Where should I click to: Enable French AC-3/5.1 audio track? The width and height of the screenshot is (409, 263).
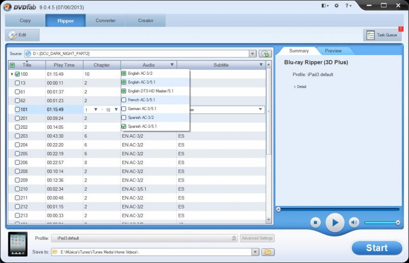[x=124, y=100]
